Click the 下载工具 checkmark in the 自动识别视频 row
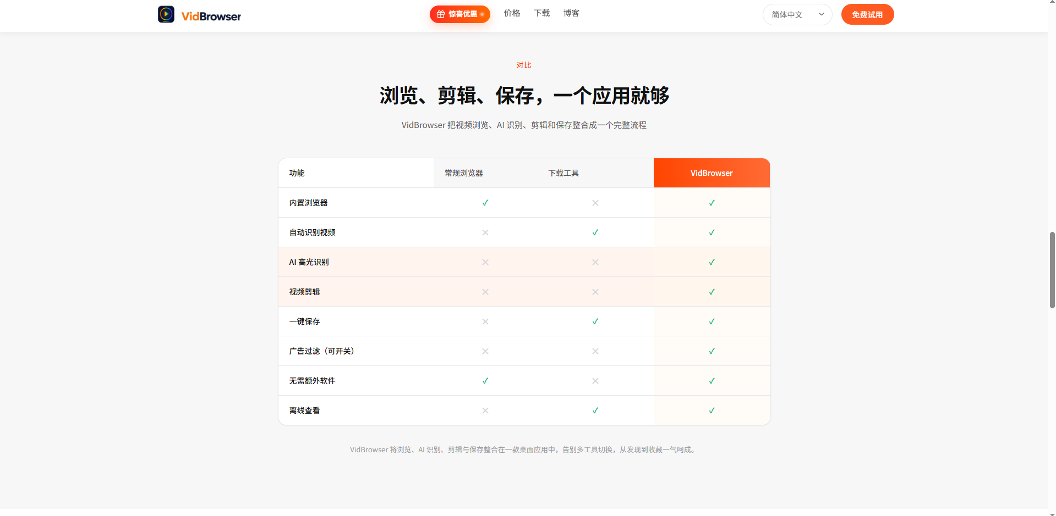Image resolution: width=1056 pixels, height=516 pixels. point(595,232)
